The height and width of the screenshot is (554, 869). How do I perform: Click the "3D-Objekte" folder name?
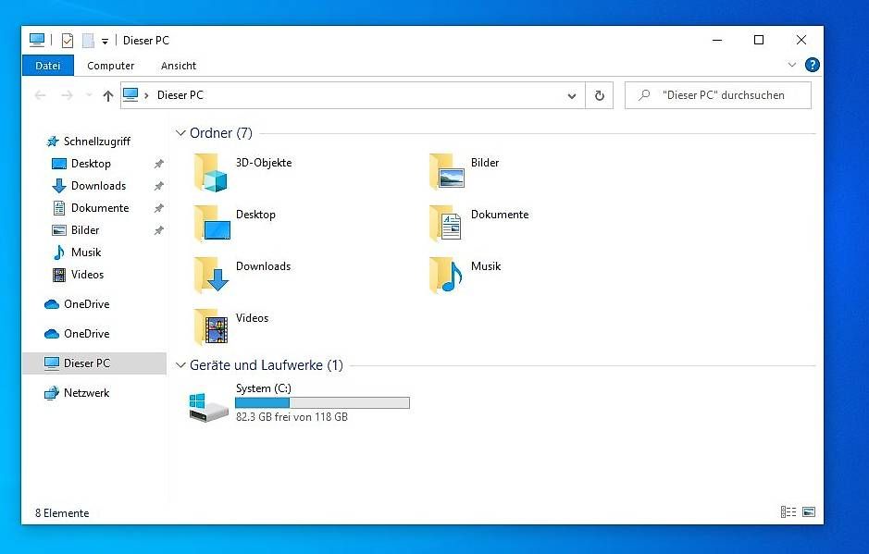coord(264,163)
